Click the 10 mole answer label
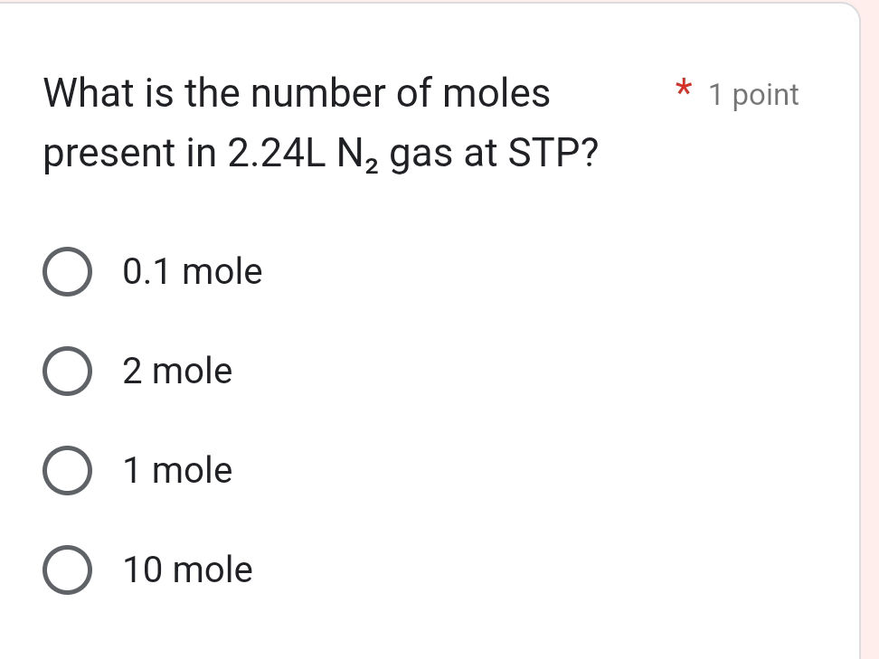 coord(186,570)
